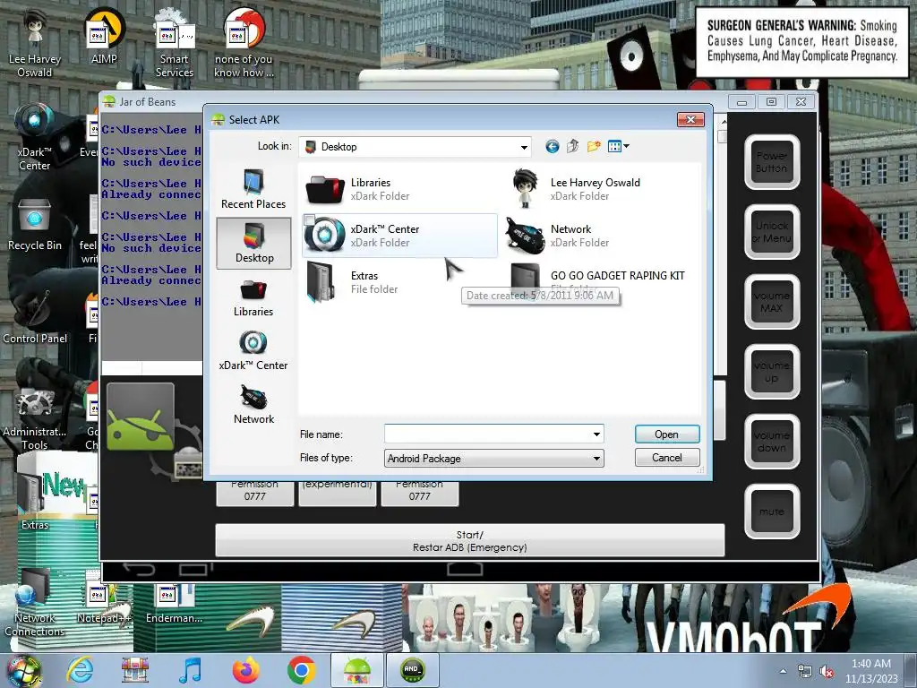Select Network in the places sidebar
This screenshot has width=917, height=688.
tap(253, 405)
